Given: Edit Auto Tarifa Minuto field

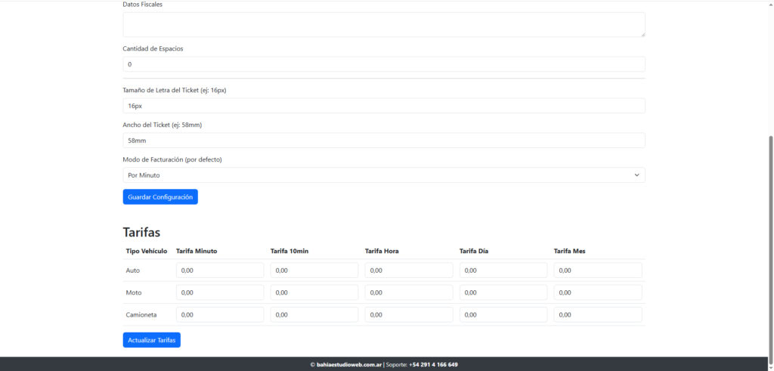Looking at the screenshot, I should pyautogui.click(x=219, y=271).
